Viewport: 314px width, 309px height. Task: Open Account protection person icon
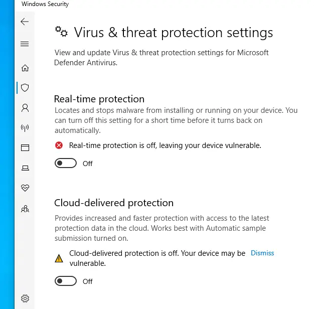[x=25, y=108]
